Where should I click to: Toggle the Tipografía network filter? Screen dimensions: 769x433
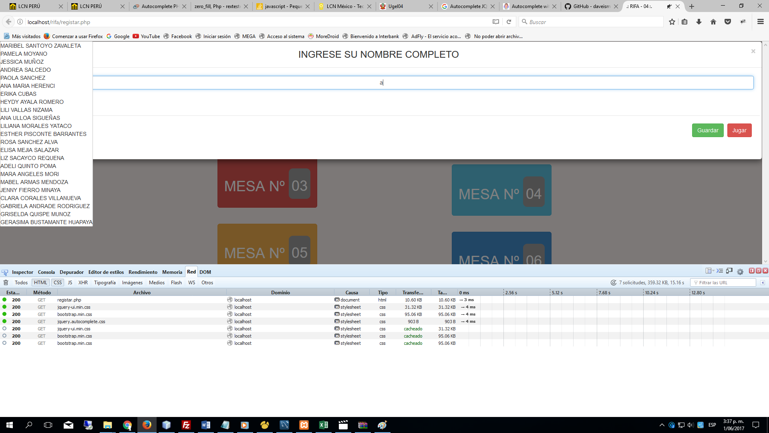(x=105, y=283)
